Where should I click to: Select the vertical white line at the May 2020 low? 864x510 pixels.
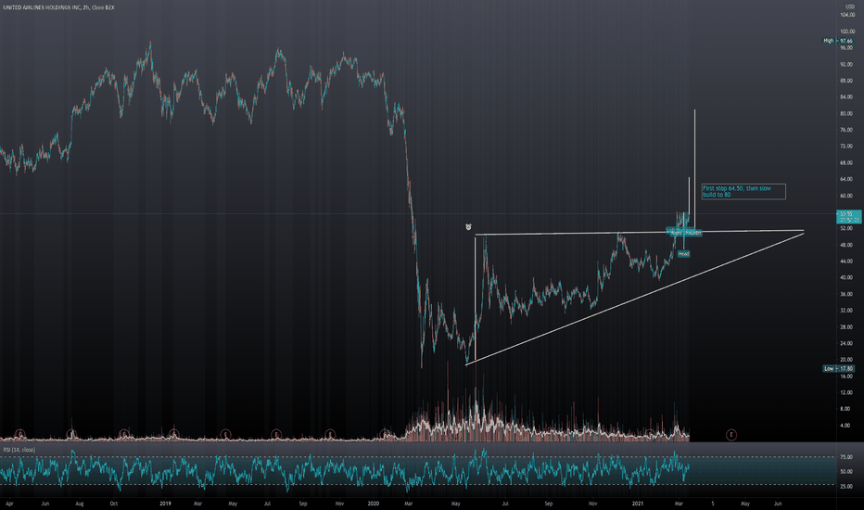[475, 298]
